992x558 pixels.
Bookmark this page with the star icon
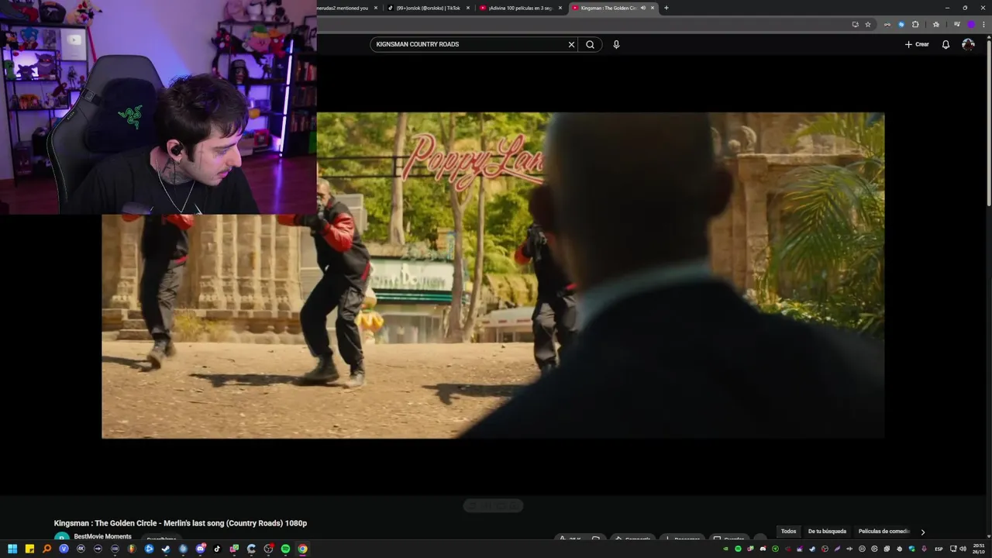click(868, 24)
